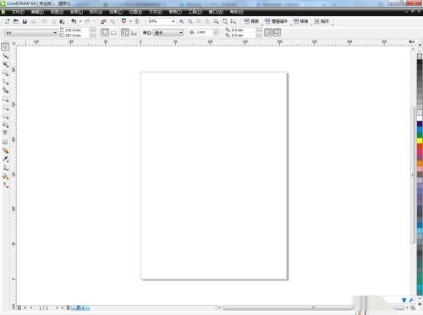Select the 页1 page tab
423x315 pixels.
tap(80, 307)
